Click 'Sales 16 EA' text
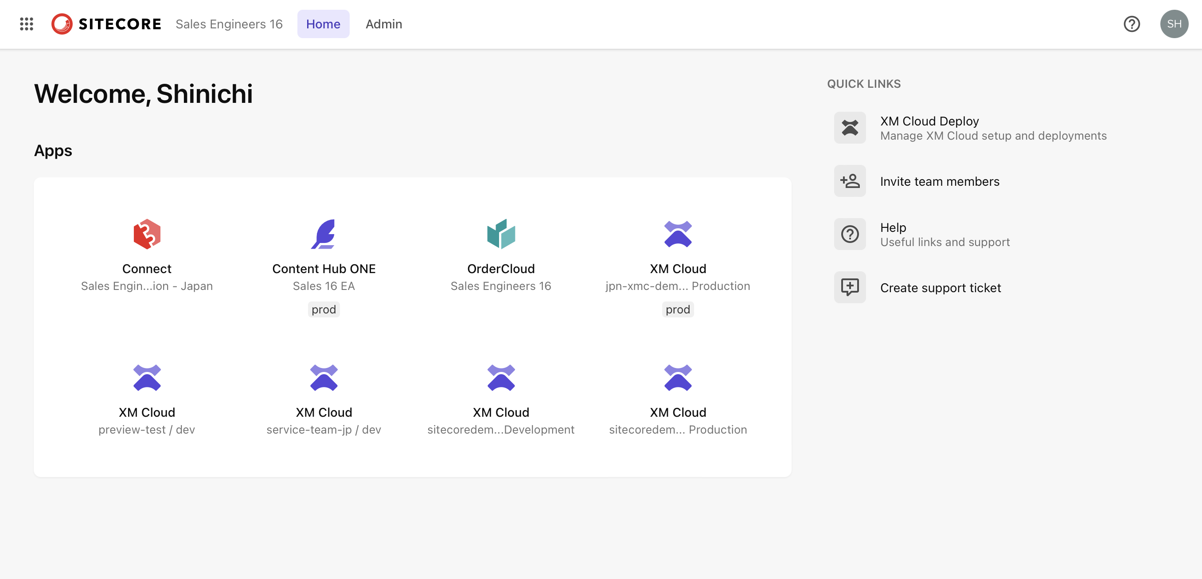 (324, 286)
